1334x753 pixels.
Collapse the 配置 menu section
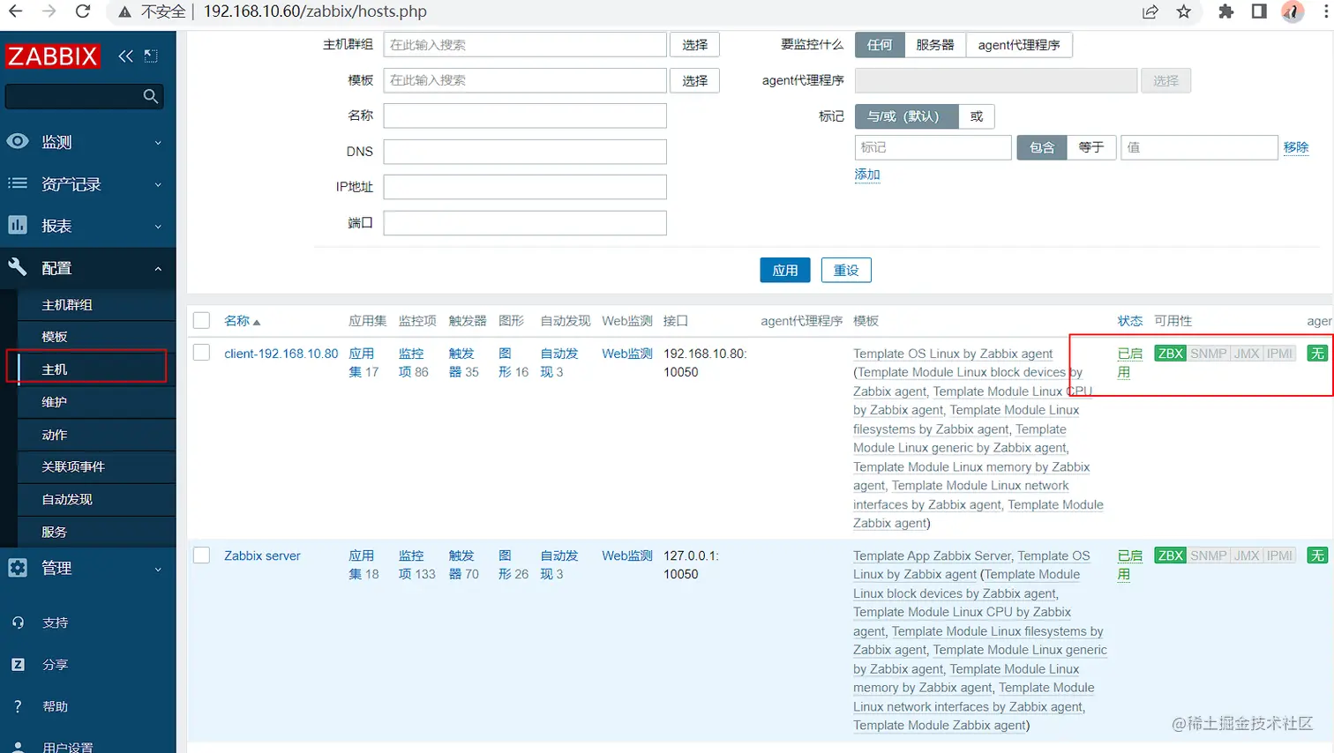click(88, 268)
